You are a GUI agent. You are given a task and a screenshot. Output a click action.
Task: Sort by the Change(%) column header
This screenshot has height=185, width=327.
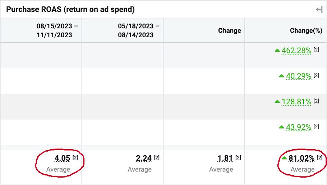[306, 30]
